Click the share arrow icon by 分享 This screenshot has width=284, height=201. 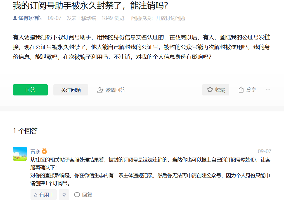(241, 89)
